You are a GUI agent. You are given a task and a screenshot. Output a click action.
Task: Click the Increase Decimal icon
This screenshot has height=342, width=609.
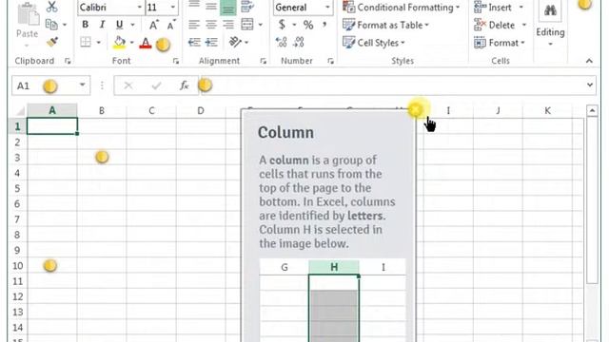281,42
